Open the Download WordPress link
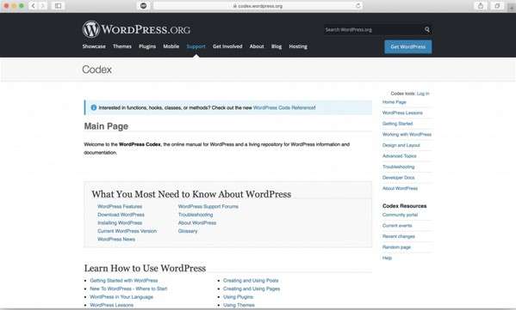Viewport: 516px width, 310px height. [x=121, y=215]
